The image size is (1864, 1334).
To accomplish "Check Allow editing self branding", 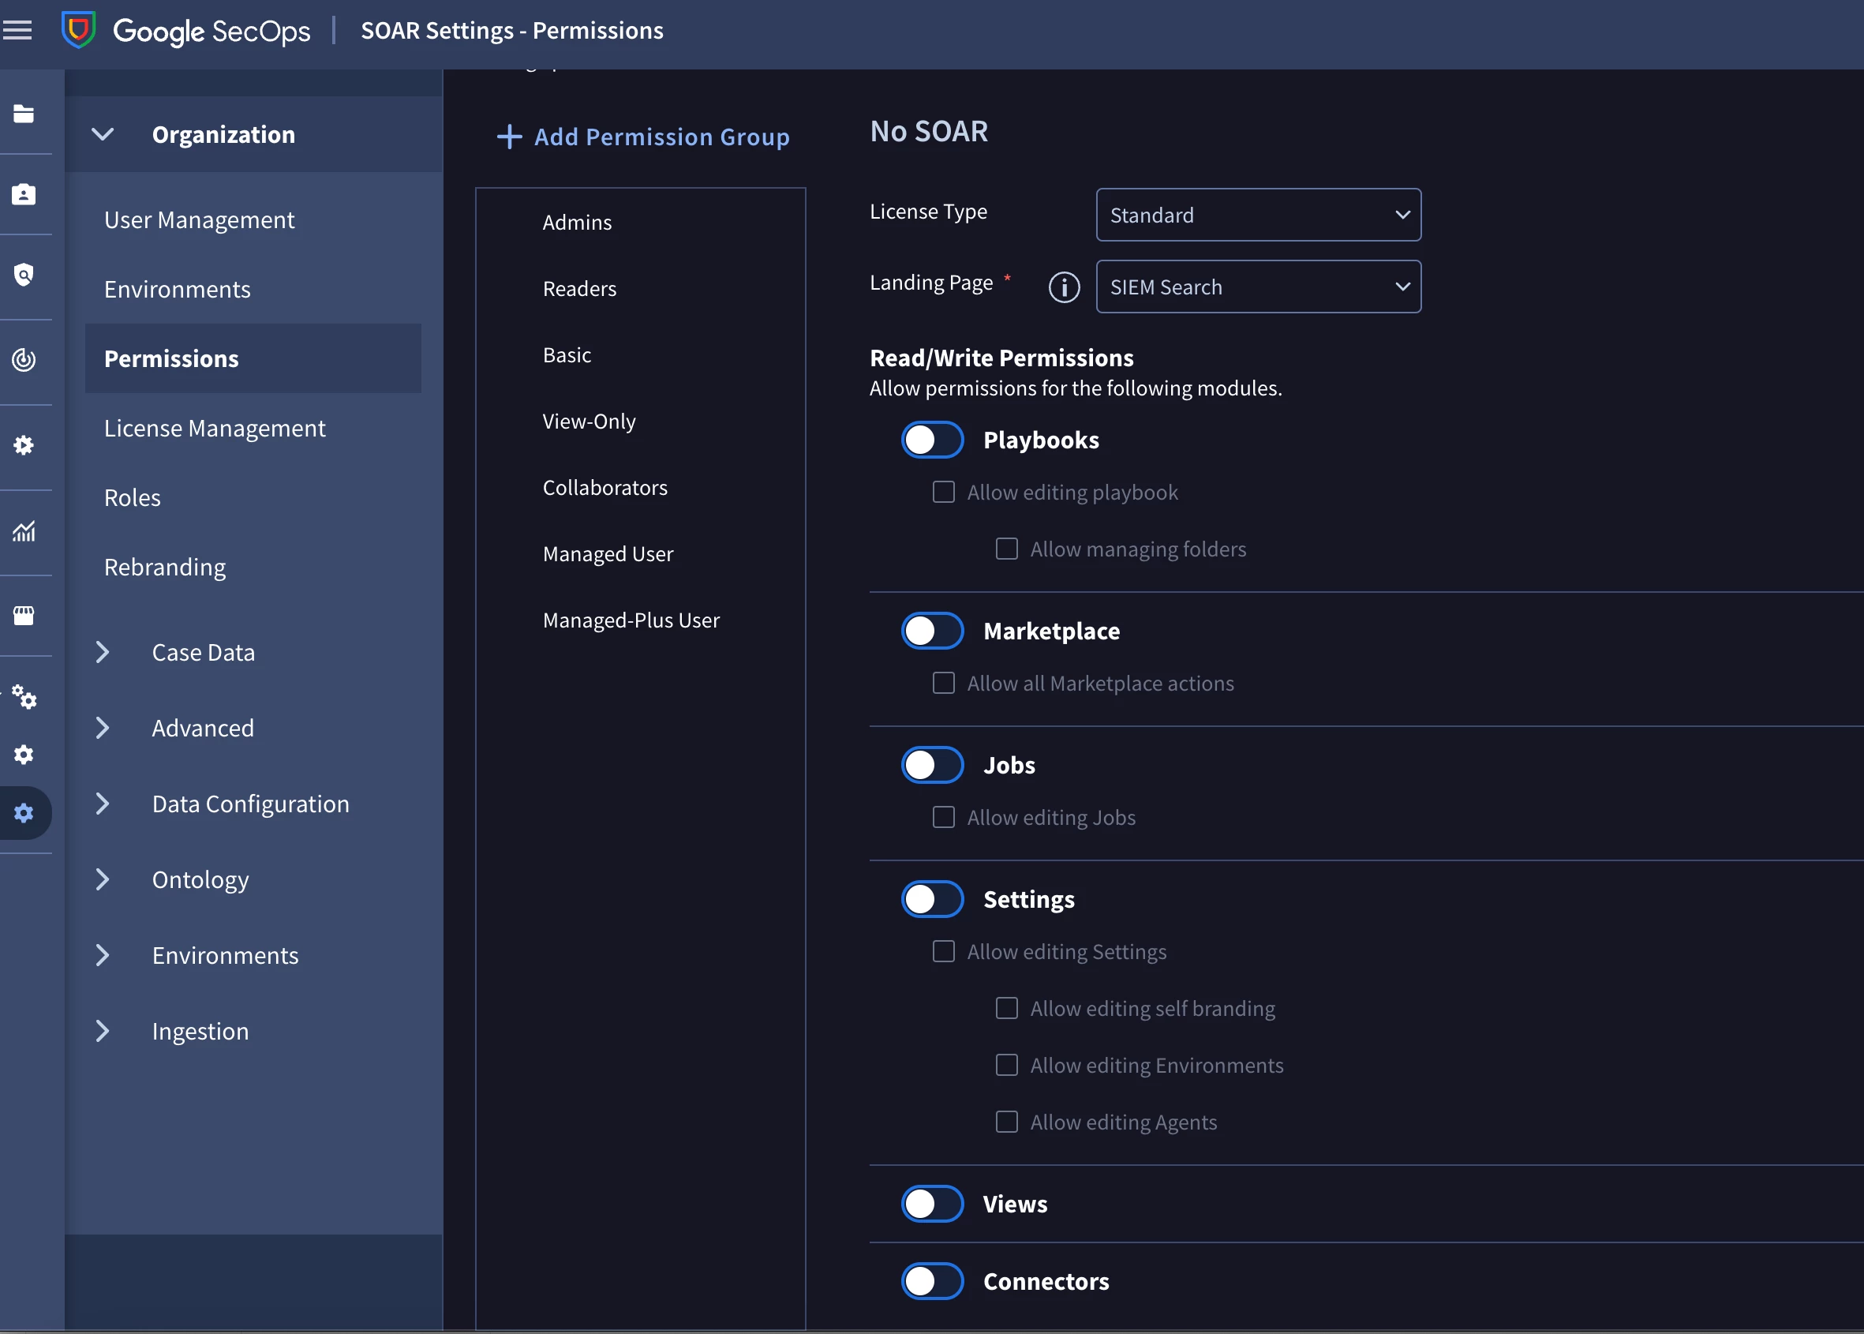I will point(1007,1008).
